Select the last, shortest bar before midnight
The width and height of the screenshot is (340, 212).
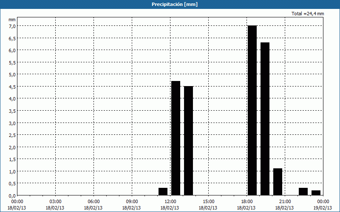pyautogui.click(x=316, y=193)
